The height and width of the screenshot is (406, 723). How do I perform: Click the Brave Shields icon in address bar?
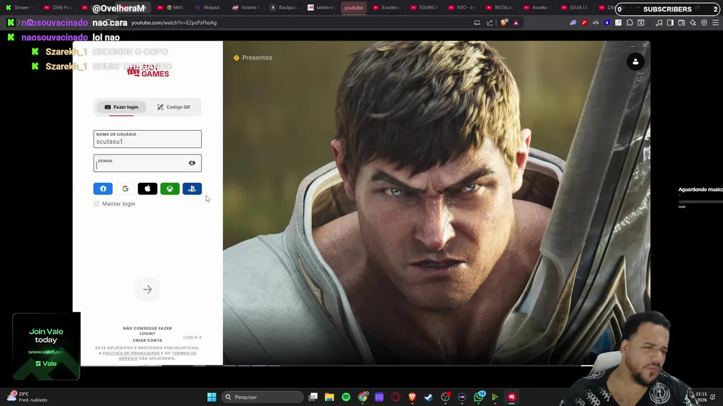coord(504,23)
